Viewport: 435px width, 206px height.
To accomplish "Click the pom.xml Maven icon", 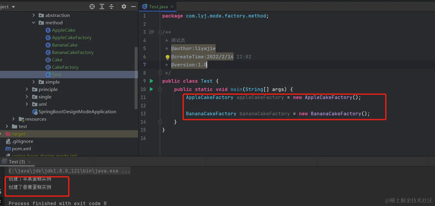I will pos(8,148).
